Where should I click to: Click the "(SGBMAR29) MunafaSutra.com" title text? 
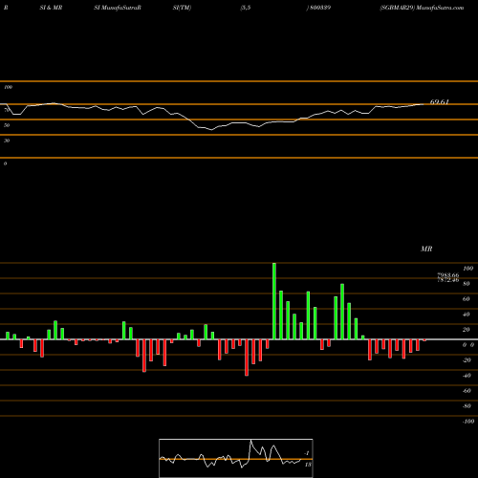coord(422,8)
